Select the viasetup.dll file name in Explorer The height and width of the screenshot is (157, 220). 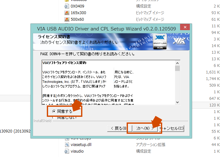pos(81,144)
